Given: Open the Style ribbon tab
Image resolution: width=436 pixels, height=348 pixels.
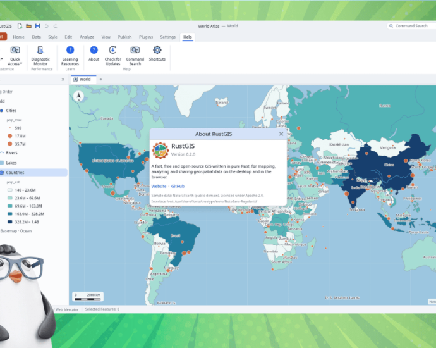Looking at the screenshot, I should point(52,37).
